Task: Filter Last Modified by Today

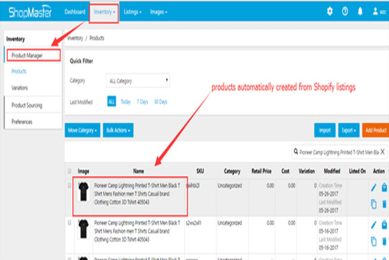Action: tap(126, 102)
